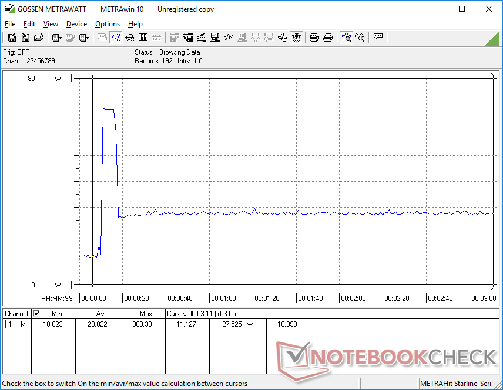
Task: Click the 00:01:00 time axis label
Action: click(224, 299)
